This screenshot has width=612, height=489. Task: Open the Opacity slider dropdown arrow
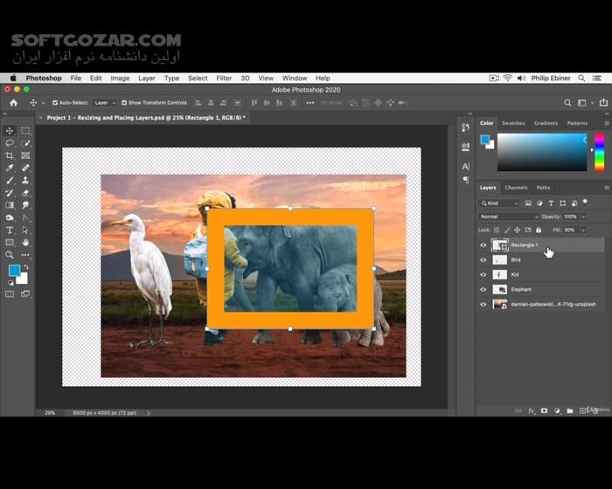click(583, 217)
